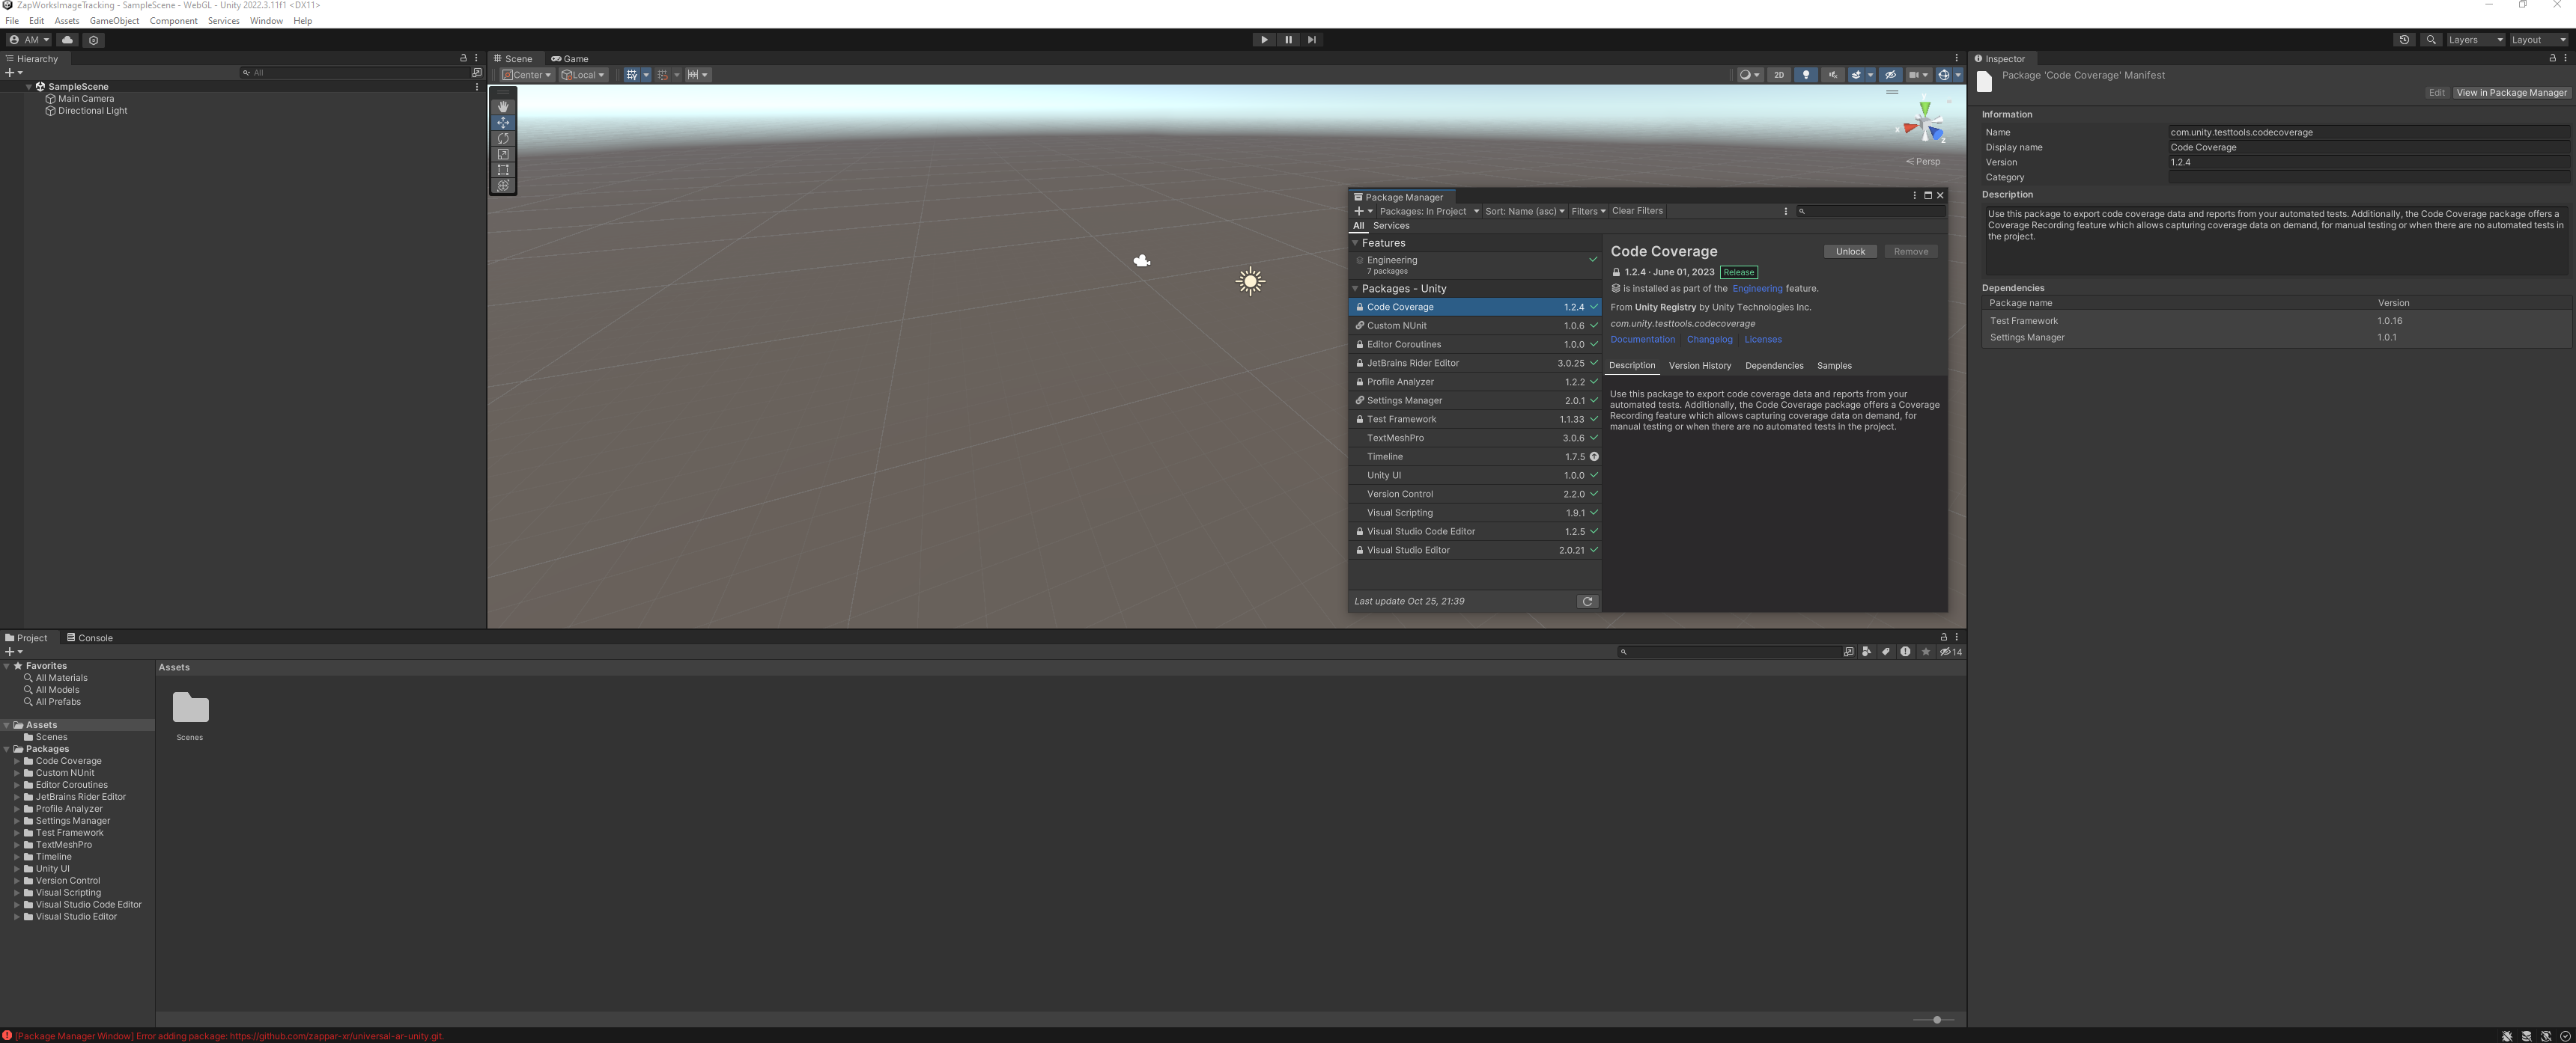
Task: Open the Layers dropdown
Action: (2475, 40)
